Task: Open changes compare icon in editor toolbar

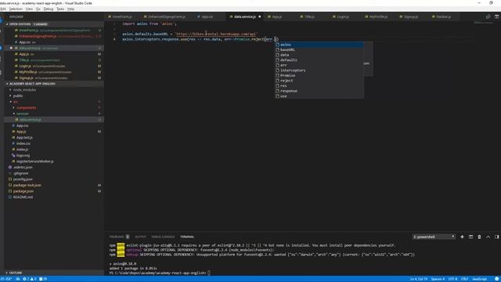Action: pyautogui.click(x=488, y=16)
